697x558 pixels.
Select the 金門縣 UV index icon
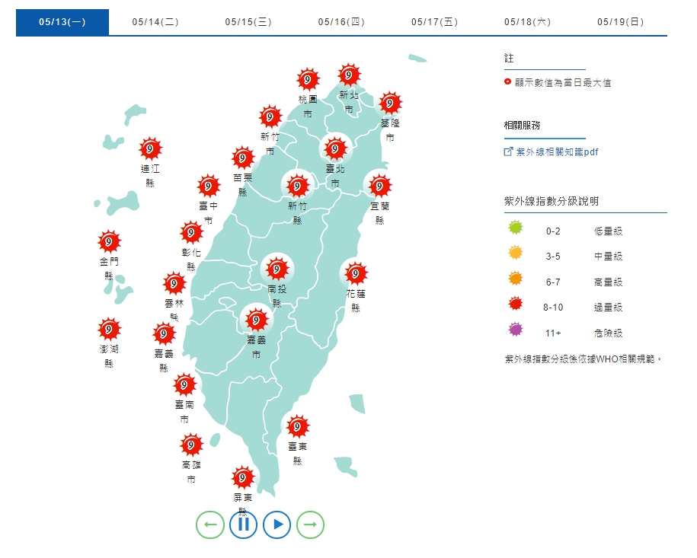click(x=110, y=242)
